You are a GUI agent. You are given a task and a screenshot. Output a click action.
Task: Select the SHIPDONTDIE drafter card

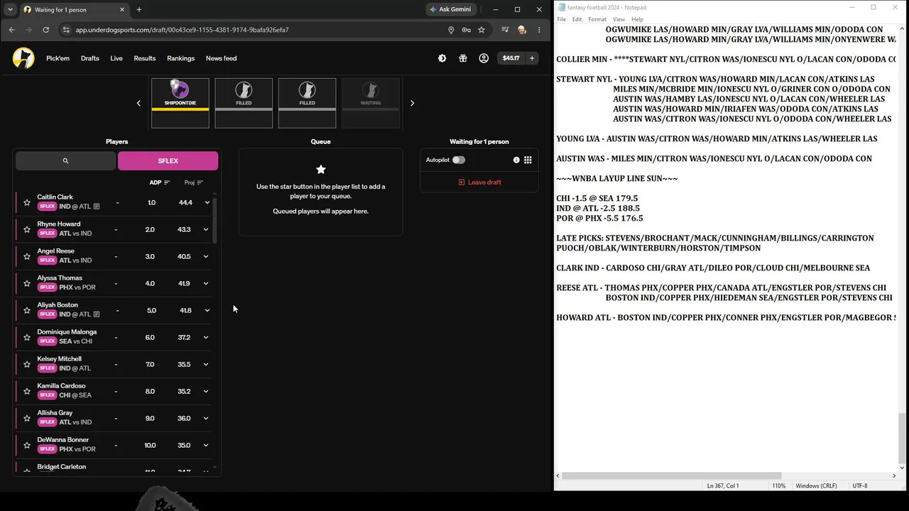[180, 103]
